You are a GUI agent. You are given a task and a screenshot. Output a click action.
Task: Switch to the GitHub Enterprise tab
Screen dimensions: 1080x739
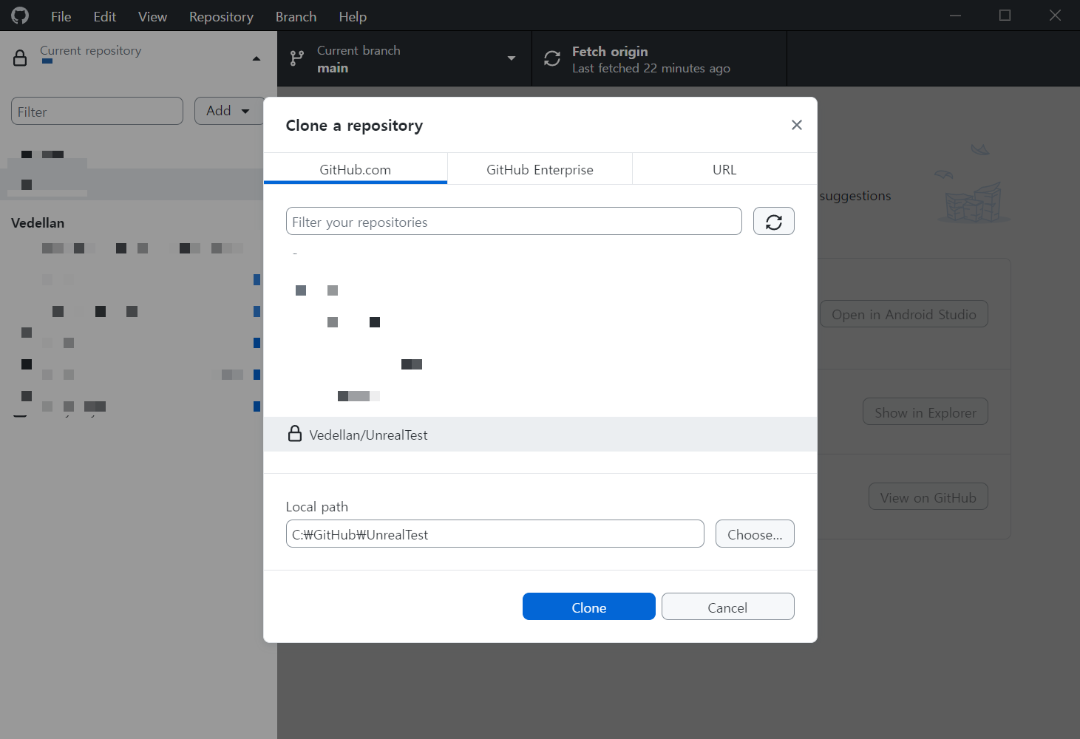pyautogui.click(x=540, y=169)
